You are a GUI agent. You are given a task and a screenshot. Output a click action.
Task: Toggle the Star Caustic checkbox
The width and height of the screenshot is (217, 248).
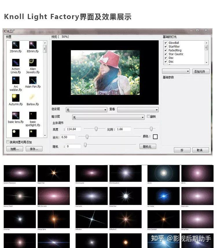(x=165, y=54)
